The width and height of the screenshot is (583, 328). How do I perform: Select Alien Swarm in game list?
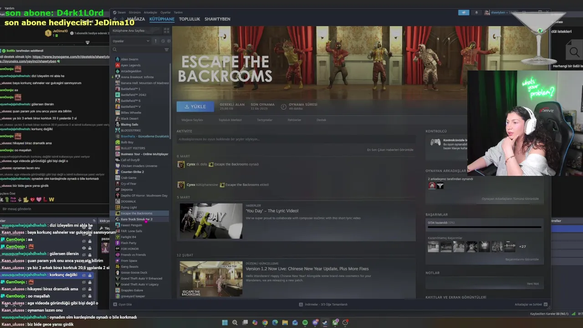click(129, 59)
